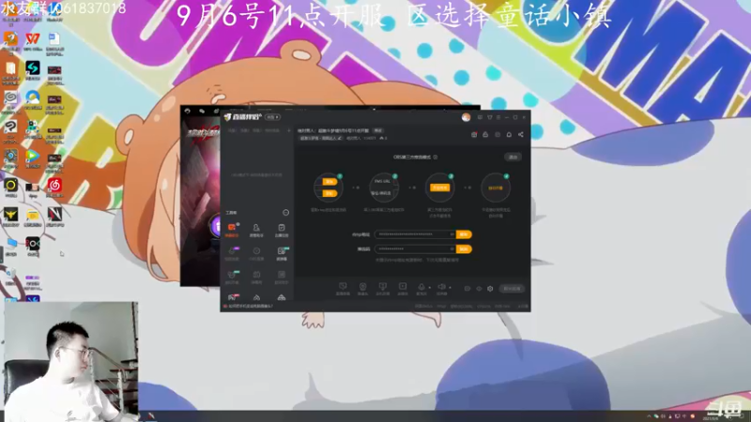Screen dimensions: 751x422
Task: Open the Tencent Video desktop shortcut
Action: pos(33,158)
